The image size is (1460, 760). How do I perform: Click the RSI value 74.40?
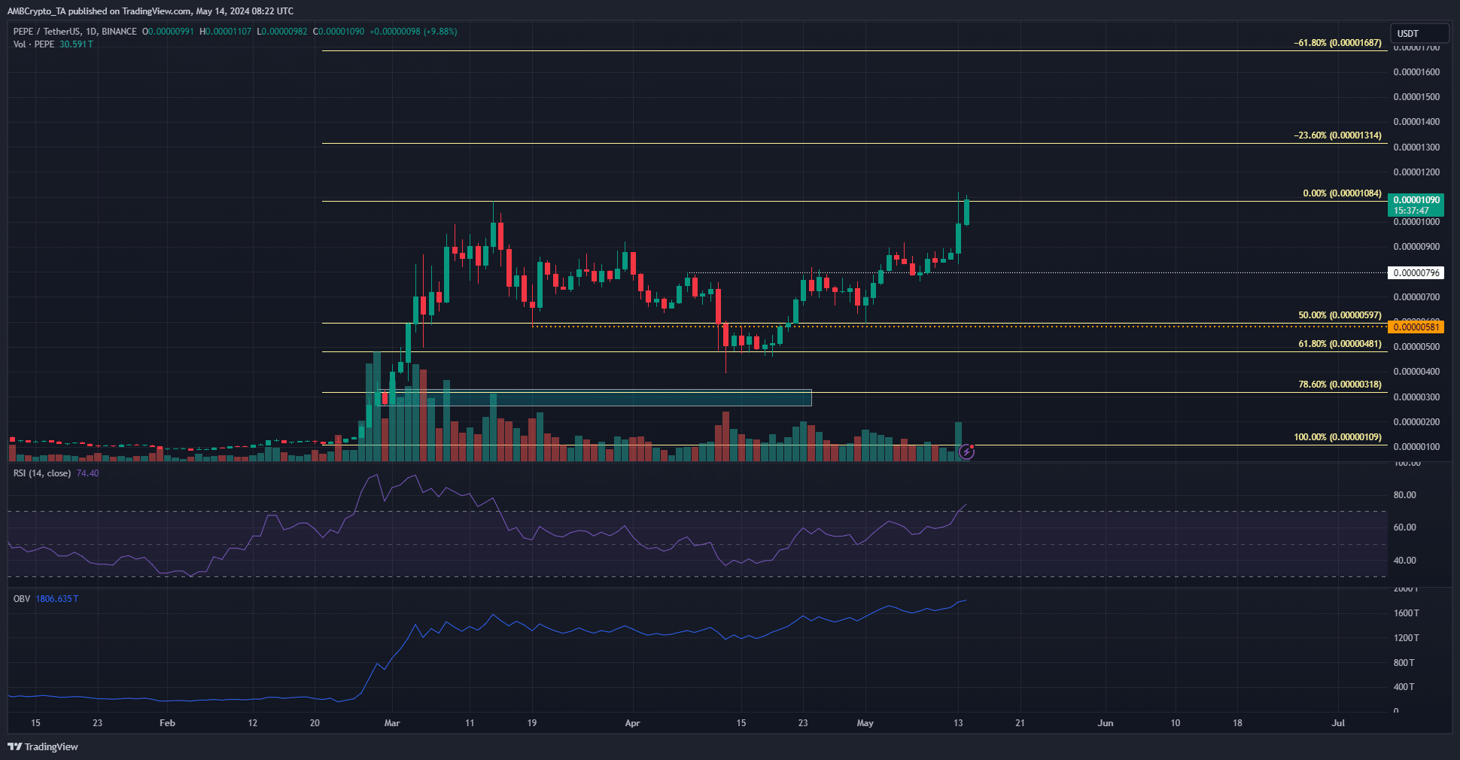[87, 473]
